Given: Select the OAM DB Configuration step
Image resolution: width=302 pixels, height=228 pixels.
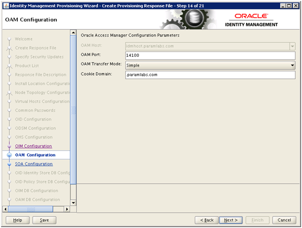Looking at the screenshot, I should pyautogui.click(x=38, y=200).
